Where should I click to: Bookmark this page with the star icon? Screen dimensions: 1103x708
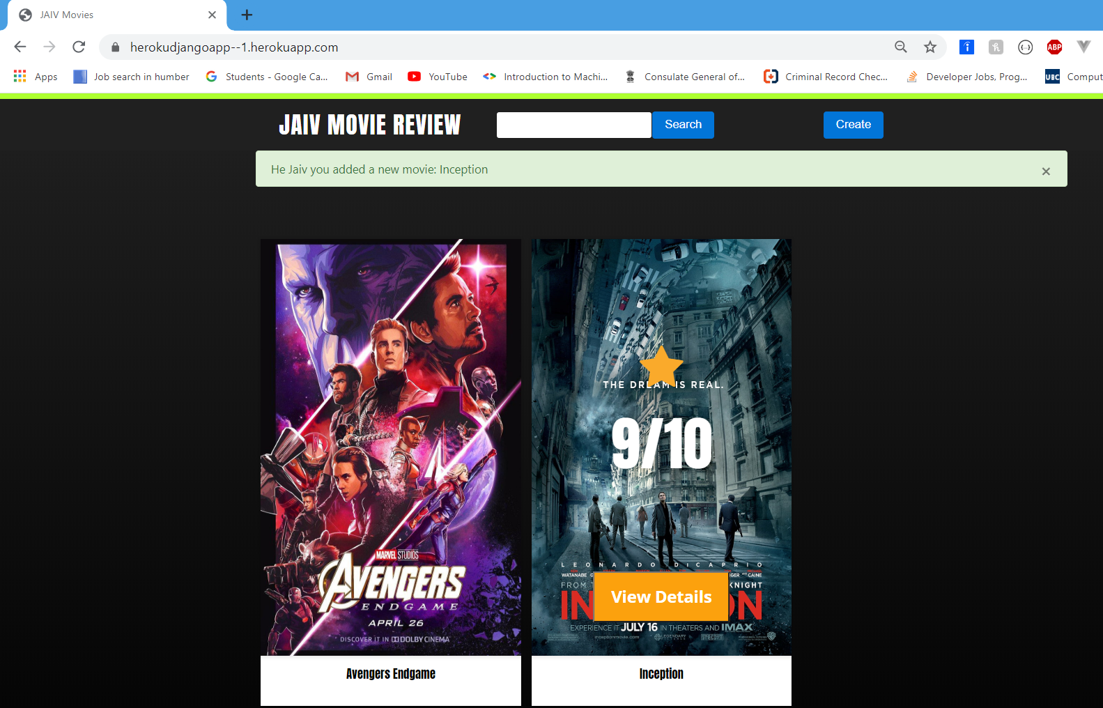point(930,47)
